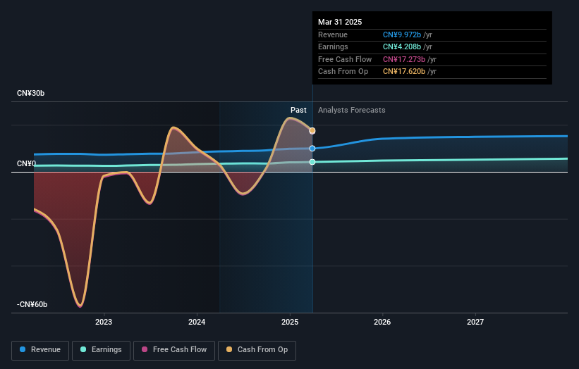Click the -CN¥60b y-axis label
The width and height of the screenshot is (579, 369).
click(x=32, y=304)
